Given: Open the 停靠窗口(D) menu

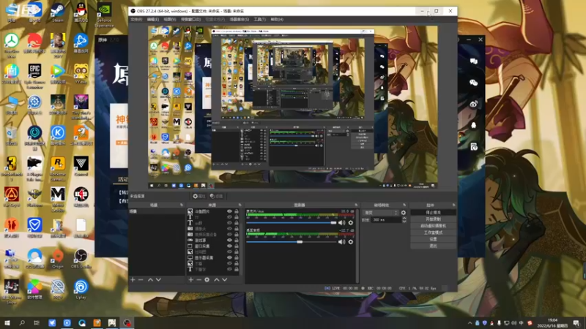Looking at the screenshot, I should click(190, 20).
